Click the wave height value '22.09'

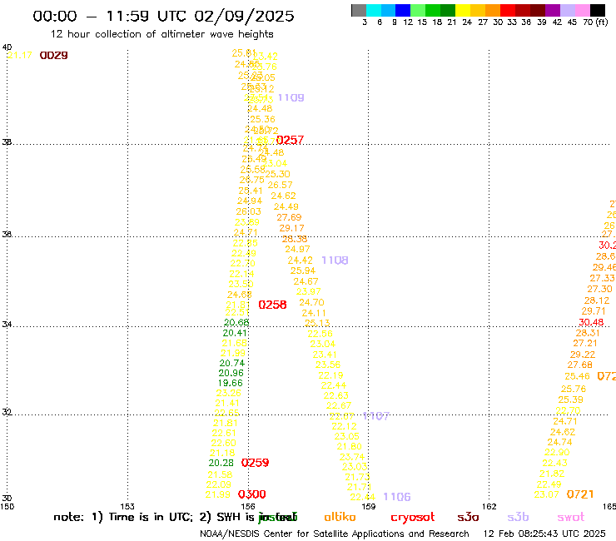coord(219,484)
